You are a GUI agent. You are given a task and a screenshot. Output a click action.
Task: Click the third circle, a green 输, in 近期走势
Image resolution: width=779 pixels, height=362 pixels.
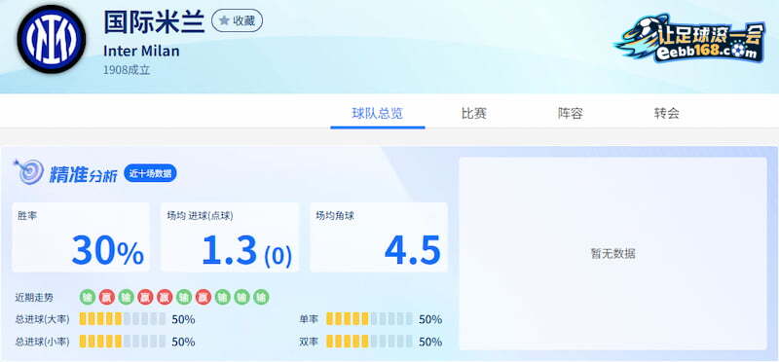click(x=126, y=298)
